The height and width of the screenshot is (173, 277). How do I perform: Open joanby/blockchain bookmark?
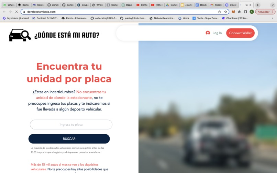(133, 18)
